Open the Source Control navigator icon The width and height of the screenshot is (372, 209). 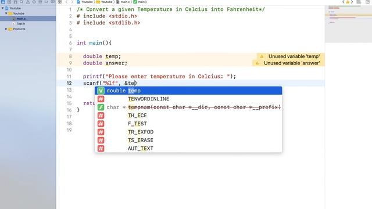pos(9,2)
